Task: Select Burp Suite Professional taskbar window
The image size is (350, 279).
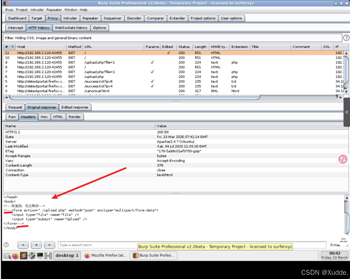Action: coord(154,255)
